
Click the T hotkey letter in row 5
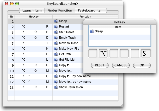(x=47, y=43)
